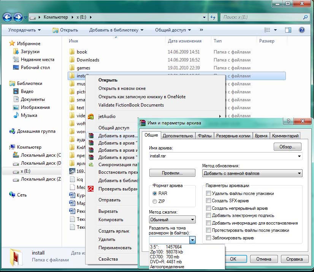Switch to the 'Дополнительно' tab

pyautogui.click(x=178, y=136)
